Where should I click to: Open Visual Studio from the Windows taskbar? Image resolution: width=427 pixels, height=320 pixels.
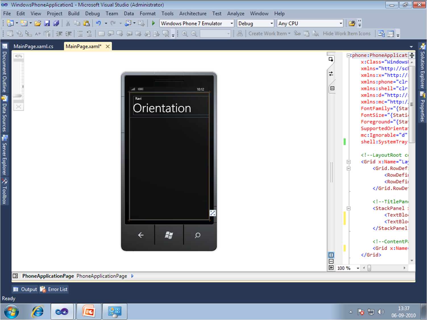click(62, 311)
